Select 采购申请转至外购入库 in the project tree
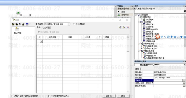186x98 pixels. (155, 58)
